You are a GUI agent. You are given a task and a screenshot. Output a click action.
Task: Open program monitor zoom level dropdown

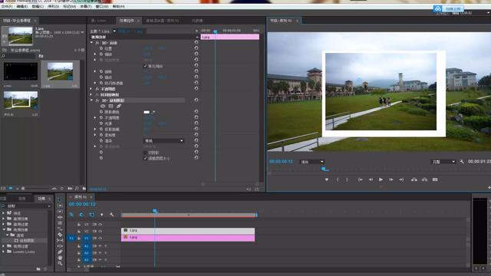pyautogui.click(x=312, y=162)
